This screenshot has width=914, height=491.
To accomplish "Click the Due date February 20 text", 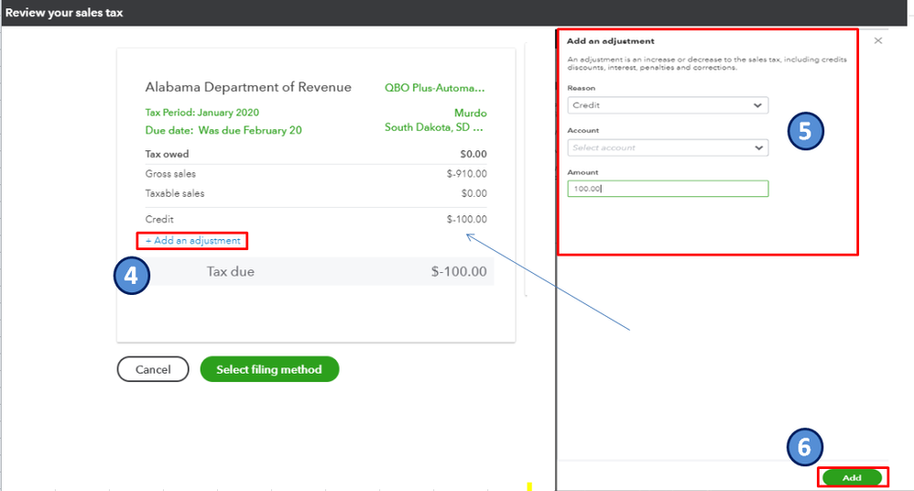I will coord(223,130).
